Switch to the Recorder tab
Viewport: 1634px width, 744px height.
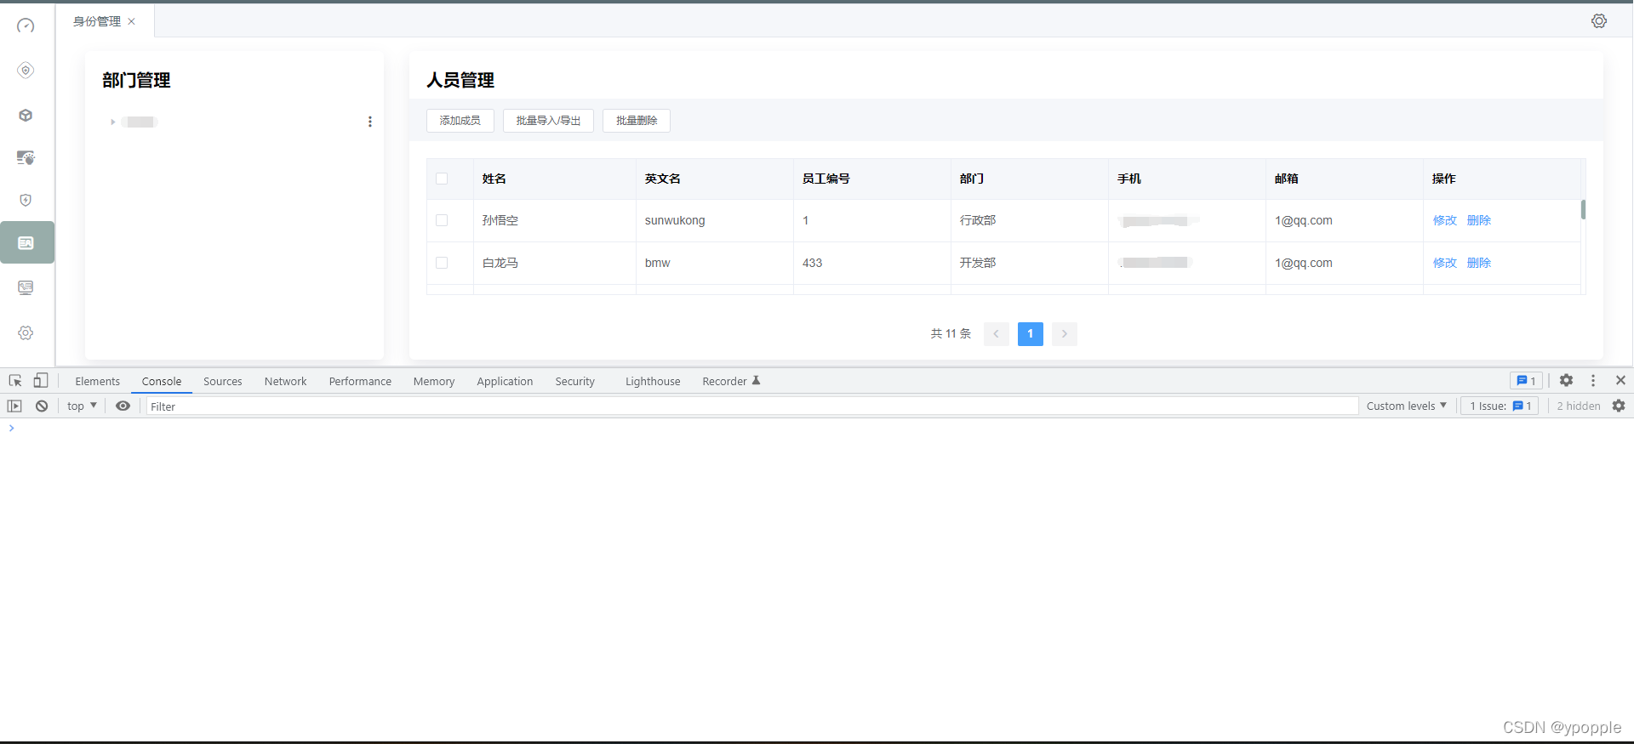(731, 381)
